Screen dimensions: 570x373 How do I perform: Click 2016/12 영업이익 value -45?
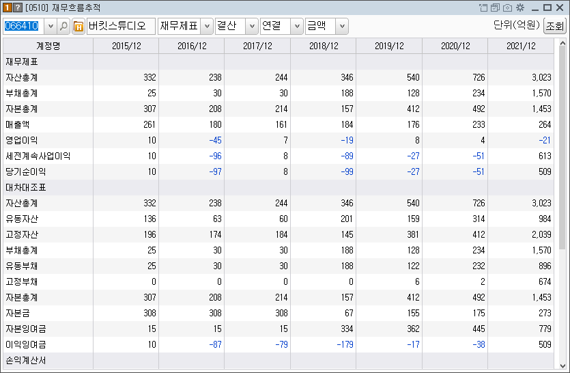[x=215, y=141]
